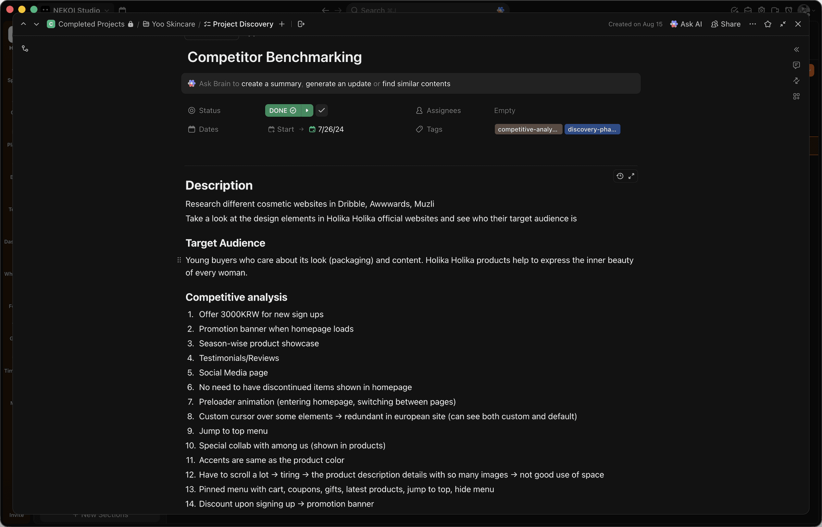Viewport: 822px width, 527px height.
Task: Click the lock icon beside Completed Projects
Action: tap(130, 24)
